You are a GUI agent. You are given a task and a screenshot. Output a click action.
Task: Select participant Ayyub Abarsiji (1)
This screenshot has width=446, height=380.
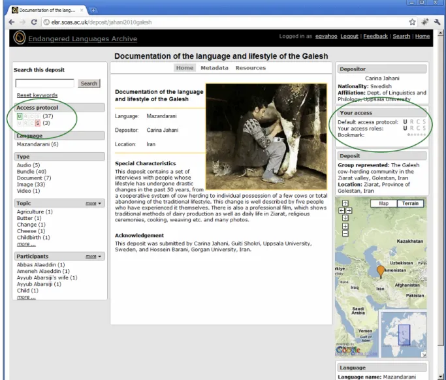coord(39,284)
